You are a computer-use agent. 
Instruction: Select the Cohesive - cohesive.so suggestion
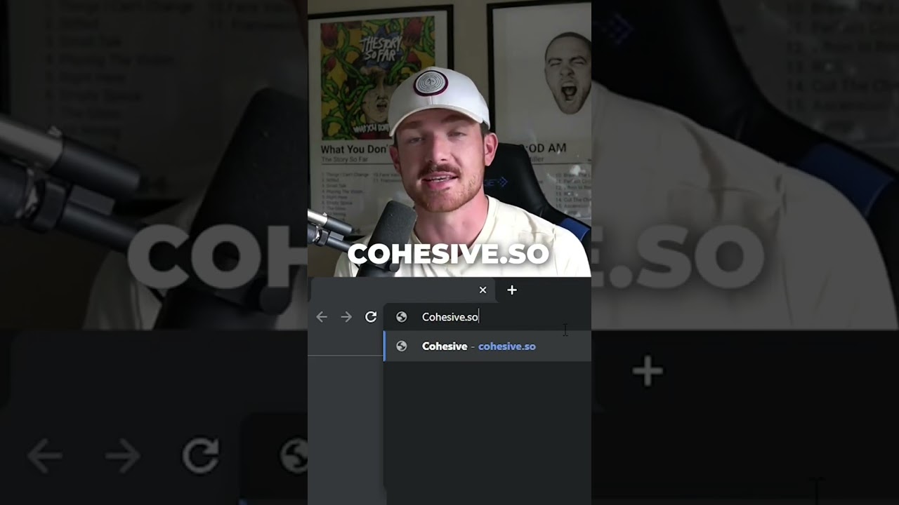487,346
